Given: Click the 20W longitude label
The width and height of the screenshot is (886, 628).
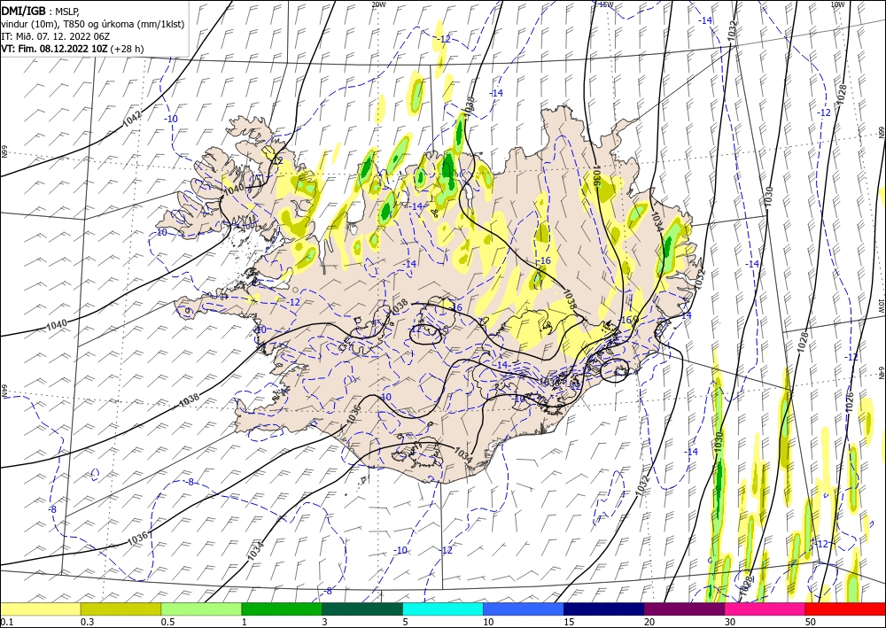Looking at the screenshot, I should (x=378, y=4).
